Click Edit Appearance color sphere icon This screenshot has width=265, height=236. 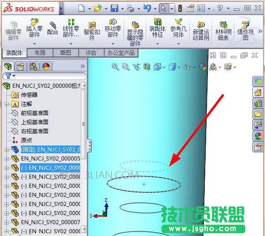click(203, 67)
